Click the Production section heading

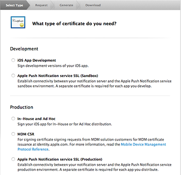(22, 107)
